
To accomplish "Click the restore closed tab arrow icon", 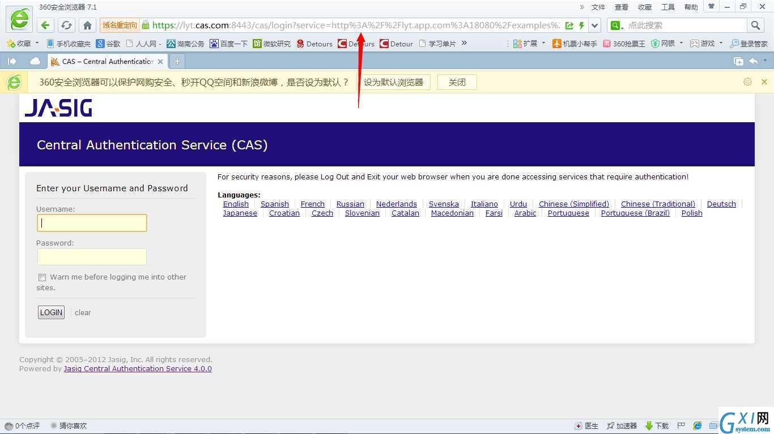I will pyautogui.click(x=754, y=61).
